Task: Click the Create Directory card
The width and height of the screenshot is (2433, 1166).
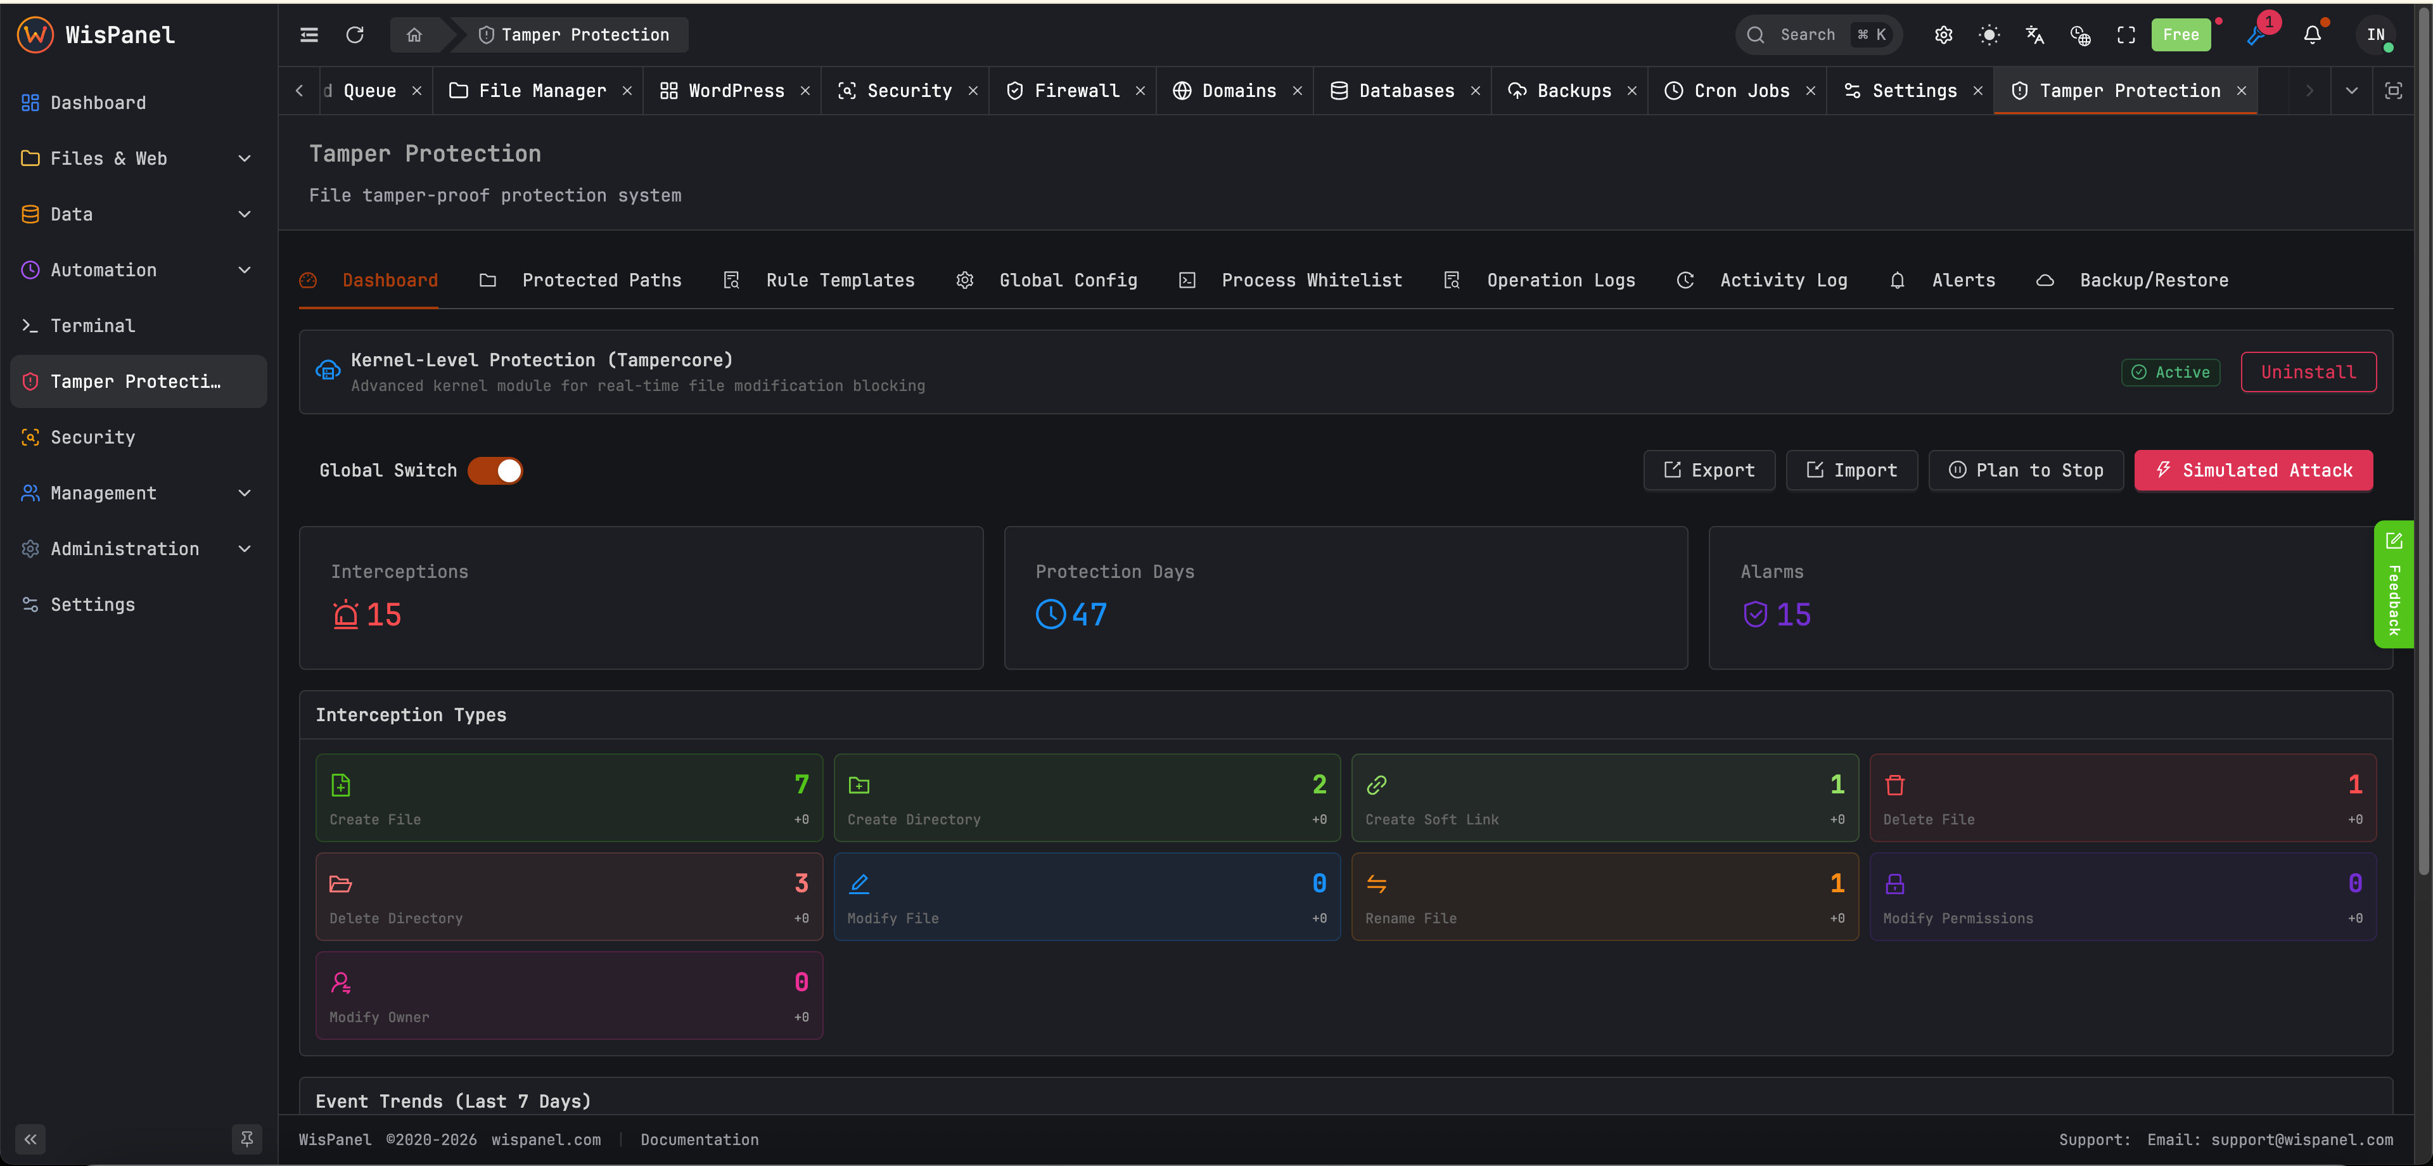Action: [x=1087, y=797]
